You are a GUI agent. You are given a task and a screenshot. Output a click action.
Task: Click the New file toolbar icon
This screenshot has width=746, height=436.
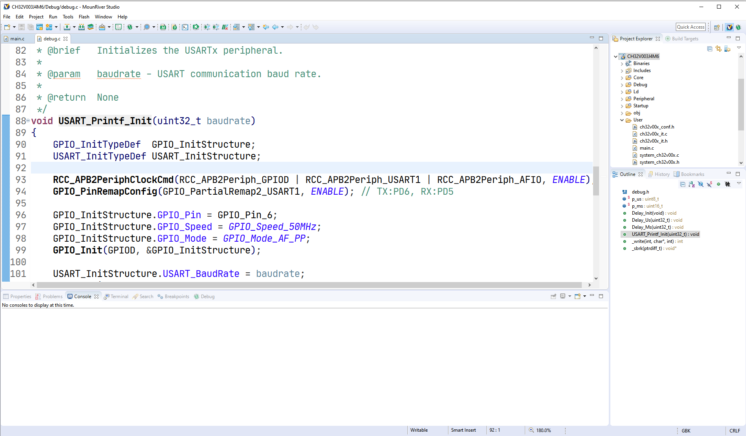[x=7, y=27]
